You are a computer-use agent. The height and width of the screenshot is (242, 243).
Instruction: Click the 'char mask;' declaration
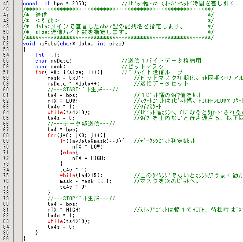pyautogui.click(x=50, y=67)
